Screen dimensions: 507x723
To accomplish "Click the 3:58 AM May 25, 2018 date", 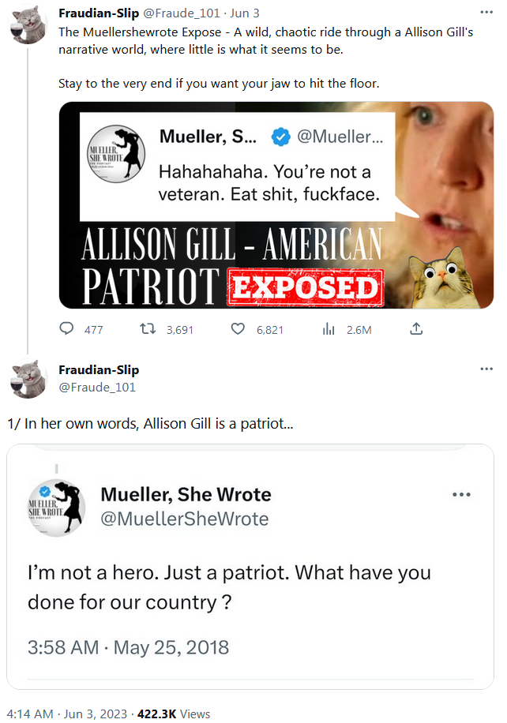I will pos(128,648).
